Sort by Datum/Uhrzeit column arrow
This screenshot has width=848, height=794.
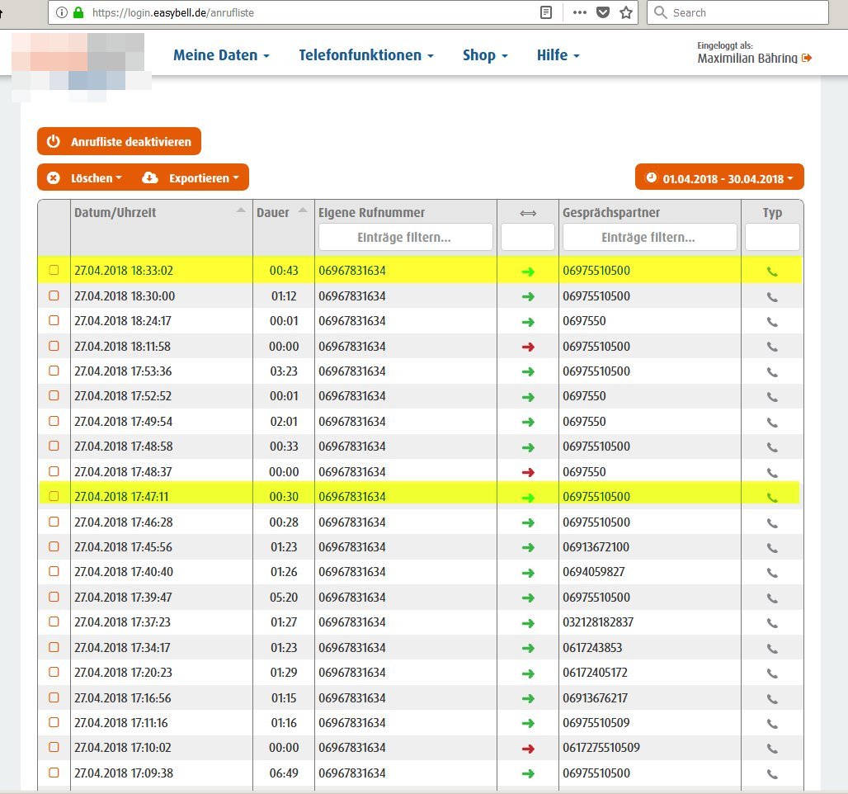point(241,211)
